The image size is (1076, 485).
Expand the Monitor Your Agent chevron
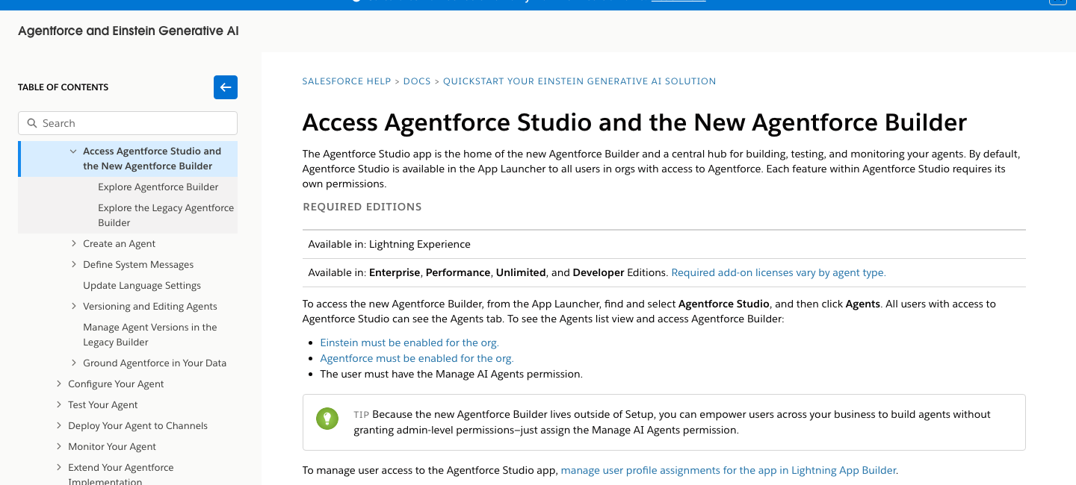(x=59, y=447)
